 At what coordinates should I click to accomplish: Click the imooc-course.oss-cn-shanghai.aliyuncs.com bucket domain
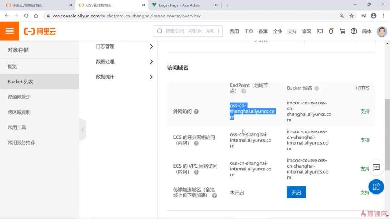point(309,111)
